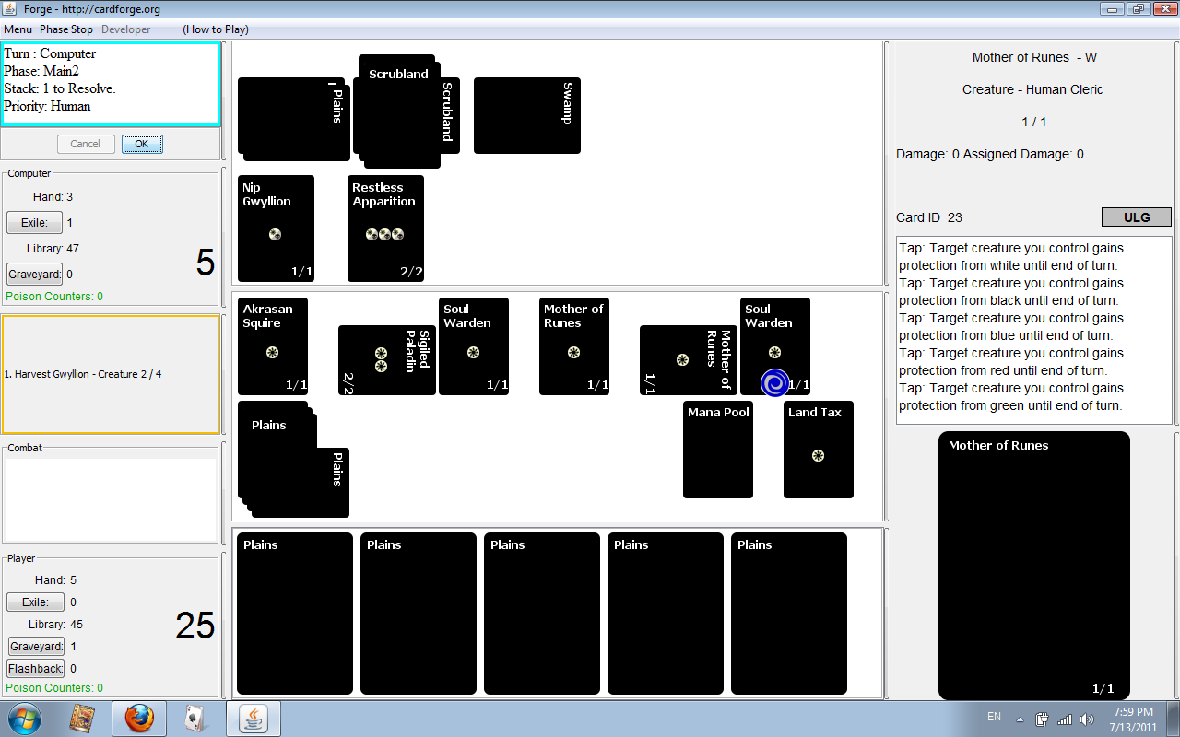The width and height of the screenshot is (1180, 737).
Task: Open the Phase Stop menu
Action: (66, 29)
